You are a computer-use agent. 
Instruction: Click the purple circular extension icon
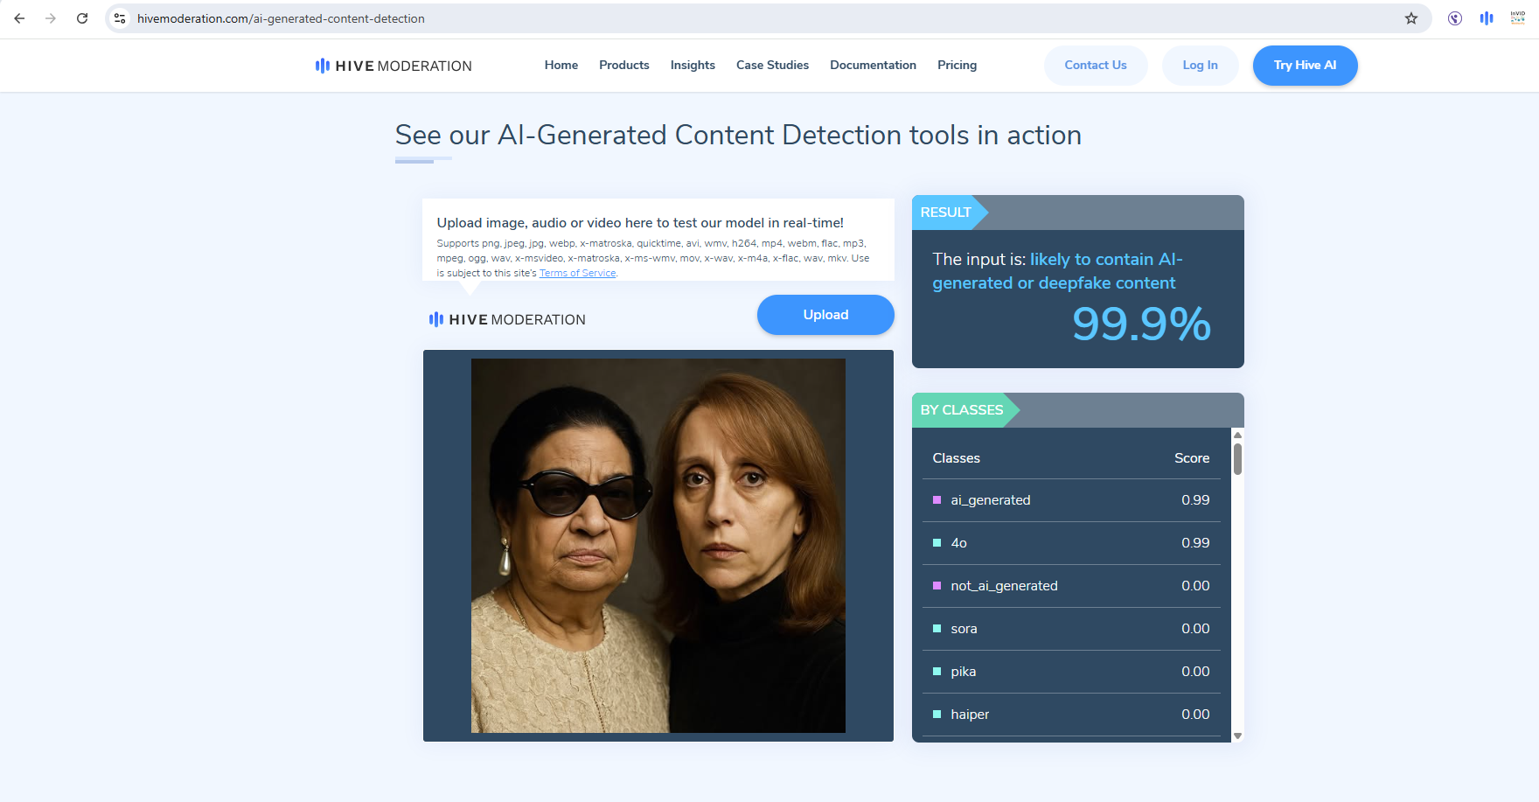tap(1454, 17)
